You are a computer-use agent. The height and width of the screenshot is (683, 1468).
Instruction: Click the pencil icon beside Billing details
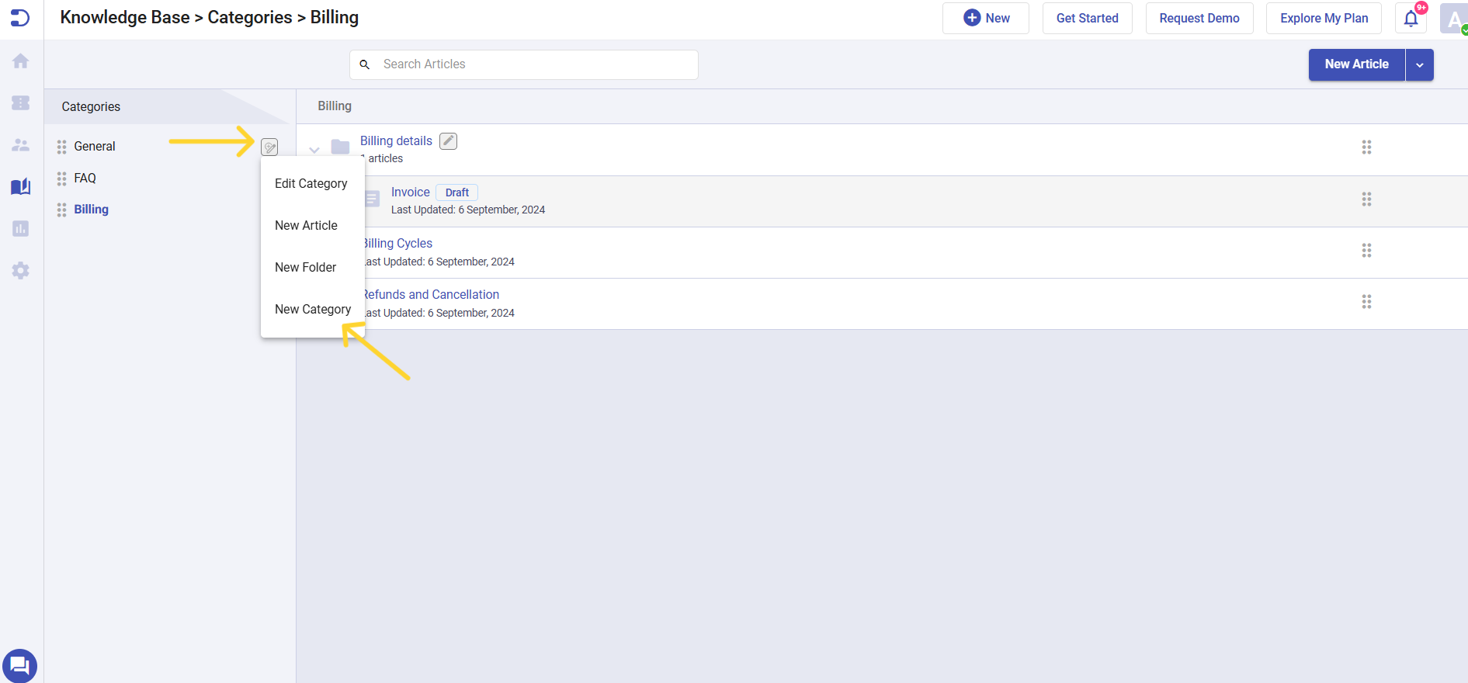click(x=448, y=141)
